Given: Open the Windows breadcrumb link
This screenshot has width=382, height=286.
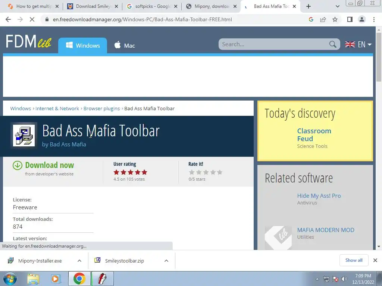Looking at the screenshot, I should point(21,108).
